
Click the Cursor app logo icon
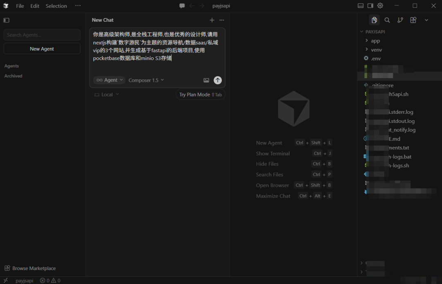[6, 6]
